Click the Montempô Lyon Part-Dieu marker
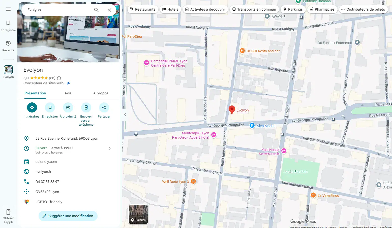392x228 pixels. (214, 135)
